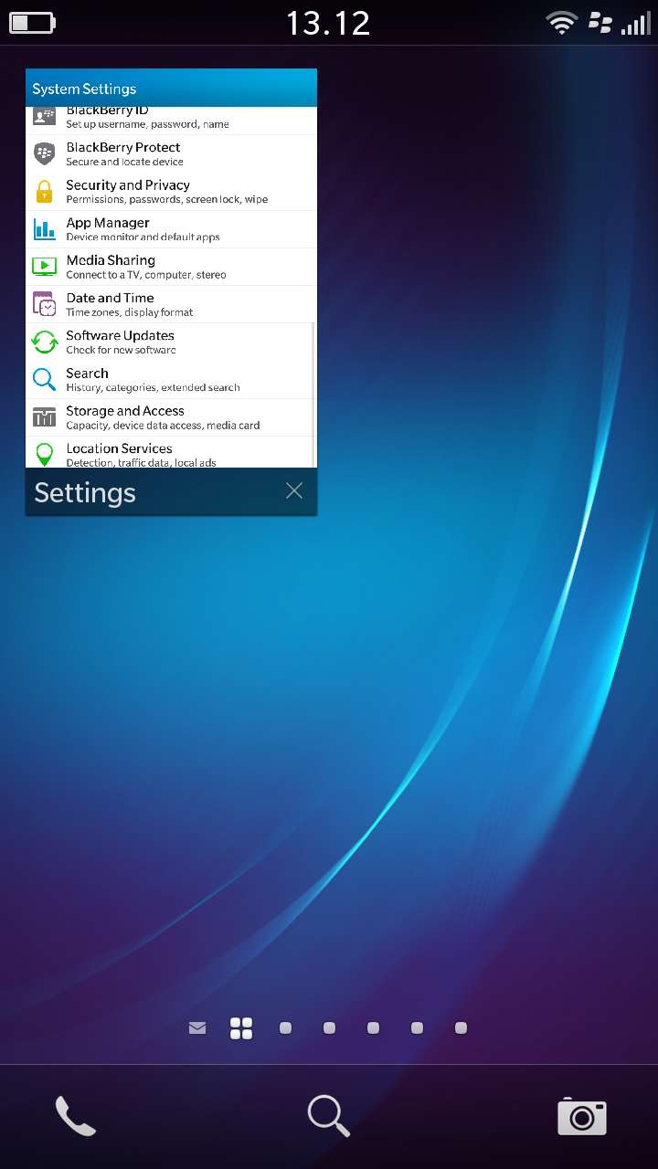
Task: Launch the Camera icon
Action: pos(582,1116)
